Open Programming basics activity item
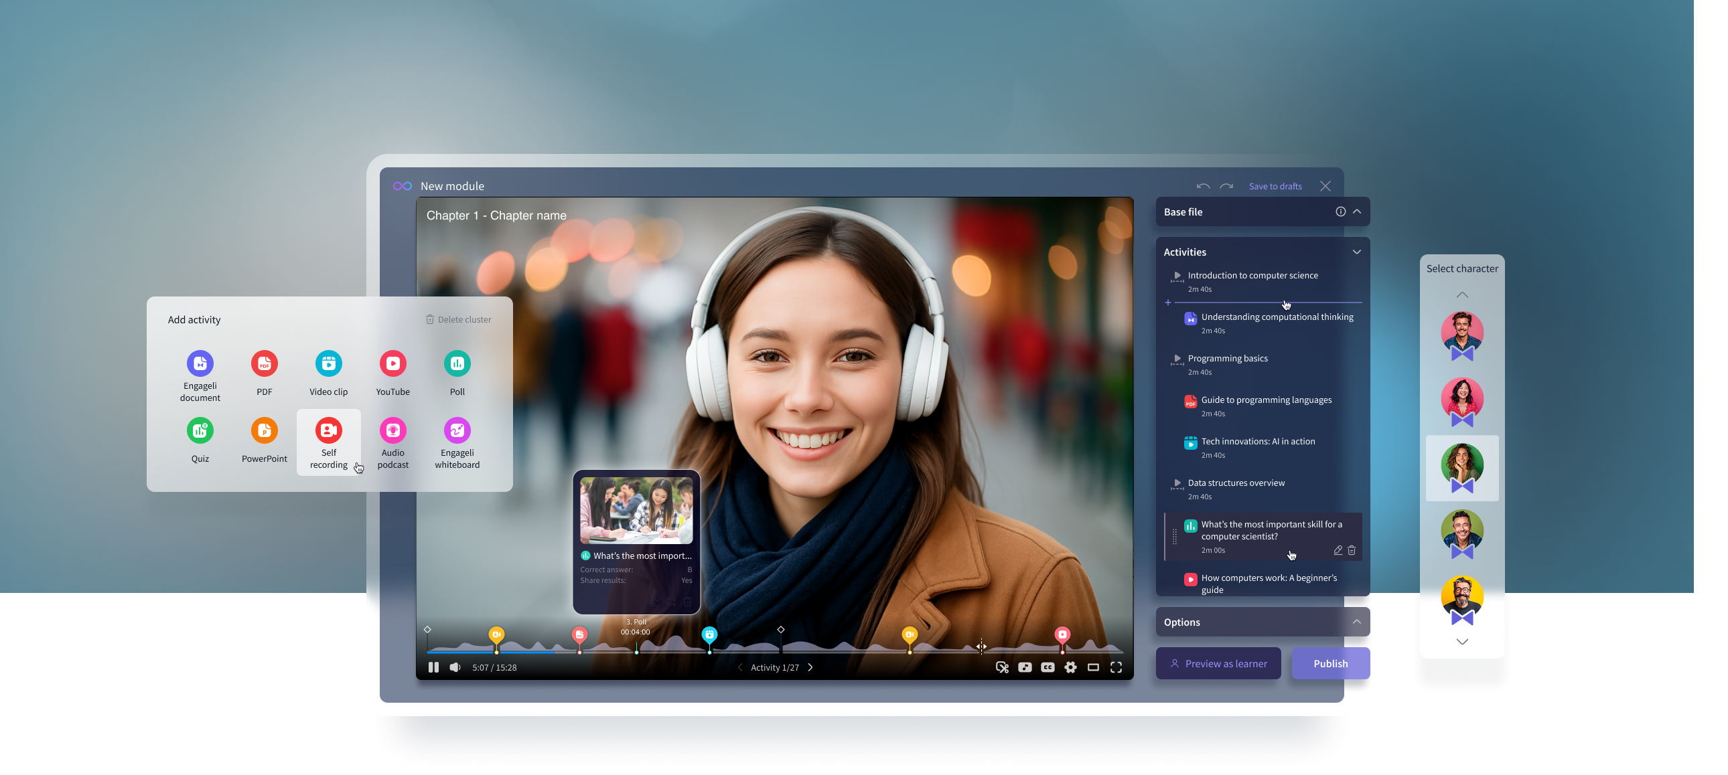This screenshot has width=1728, height=775. point(1228,359)
